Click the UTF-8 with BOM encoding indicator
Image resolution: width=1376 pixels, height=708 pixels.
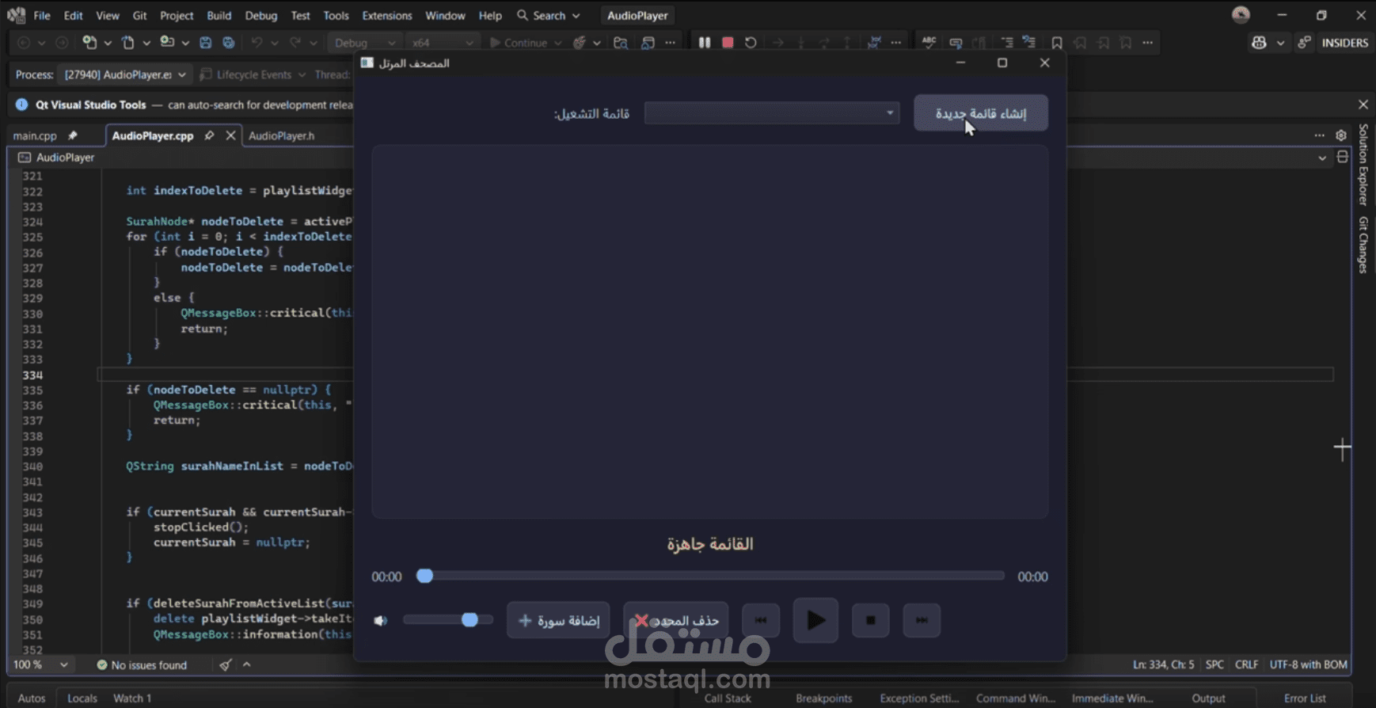(x=1309, y=664)
